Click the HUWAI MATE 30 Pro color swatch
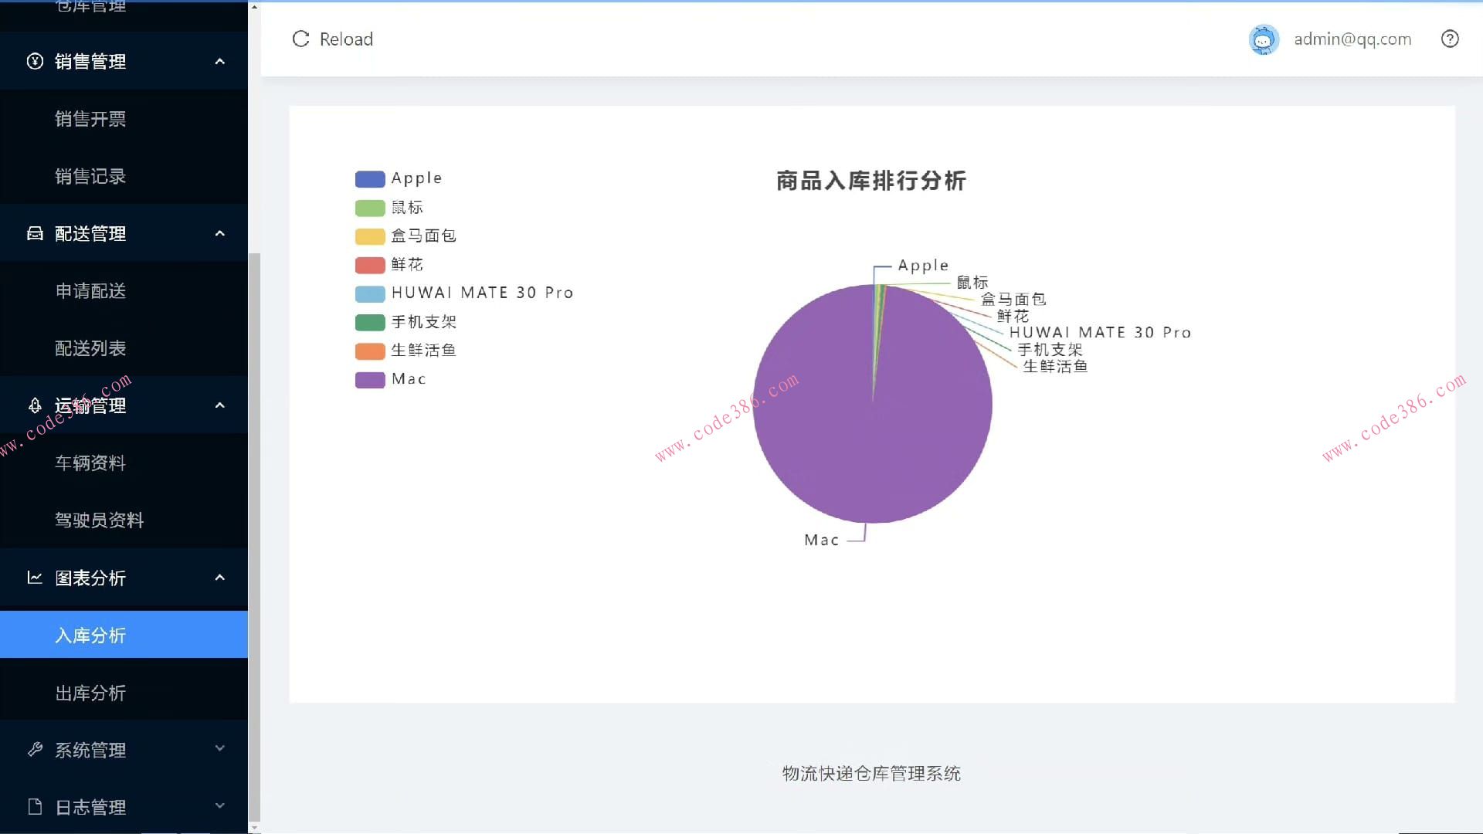Image resolution: width=1483 pixels, height=834 pixels. pos(369,293)
